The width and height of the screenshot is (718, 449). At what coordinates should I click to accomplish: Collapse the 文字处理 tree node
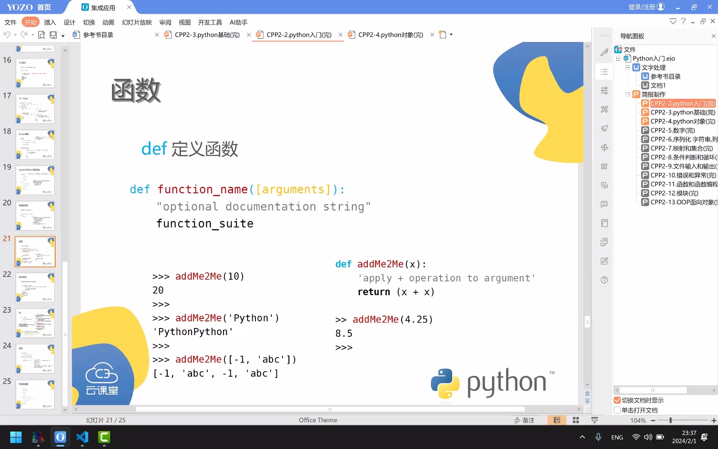pos(627,67)
